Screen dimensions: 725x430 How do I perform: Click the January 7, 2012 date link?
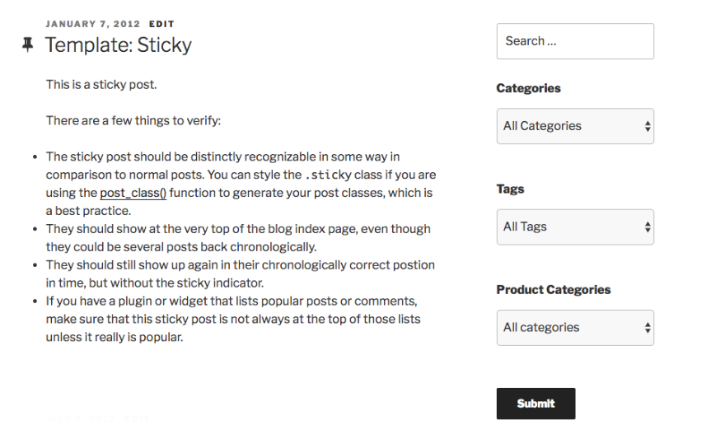pos(93,24)
